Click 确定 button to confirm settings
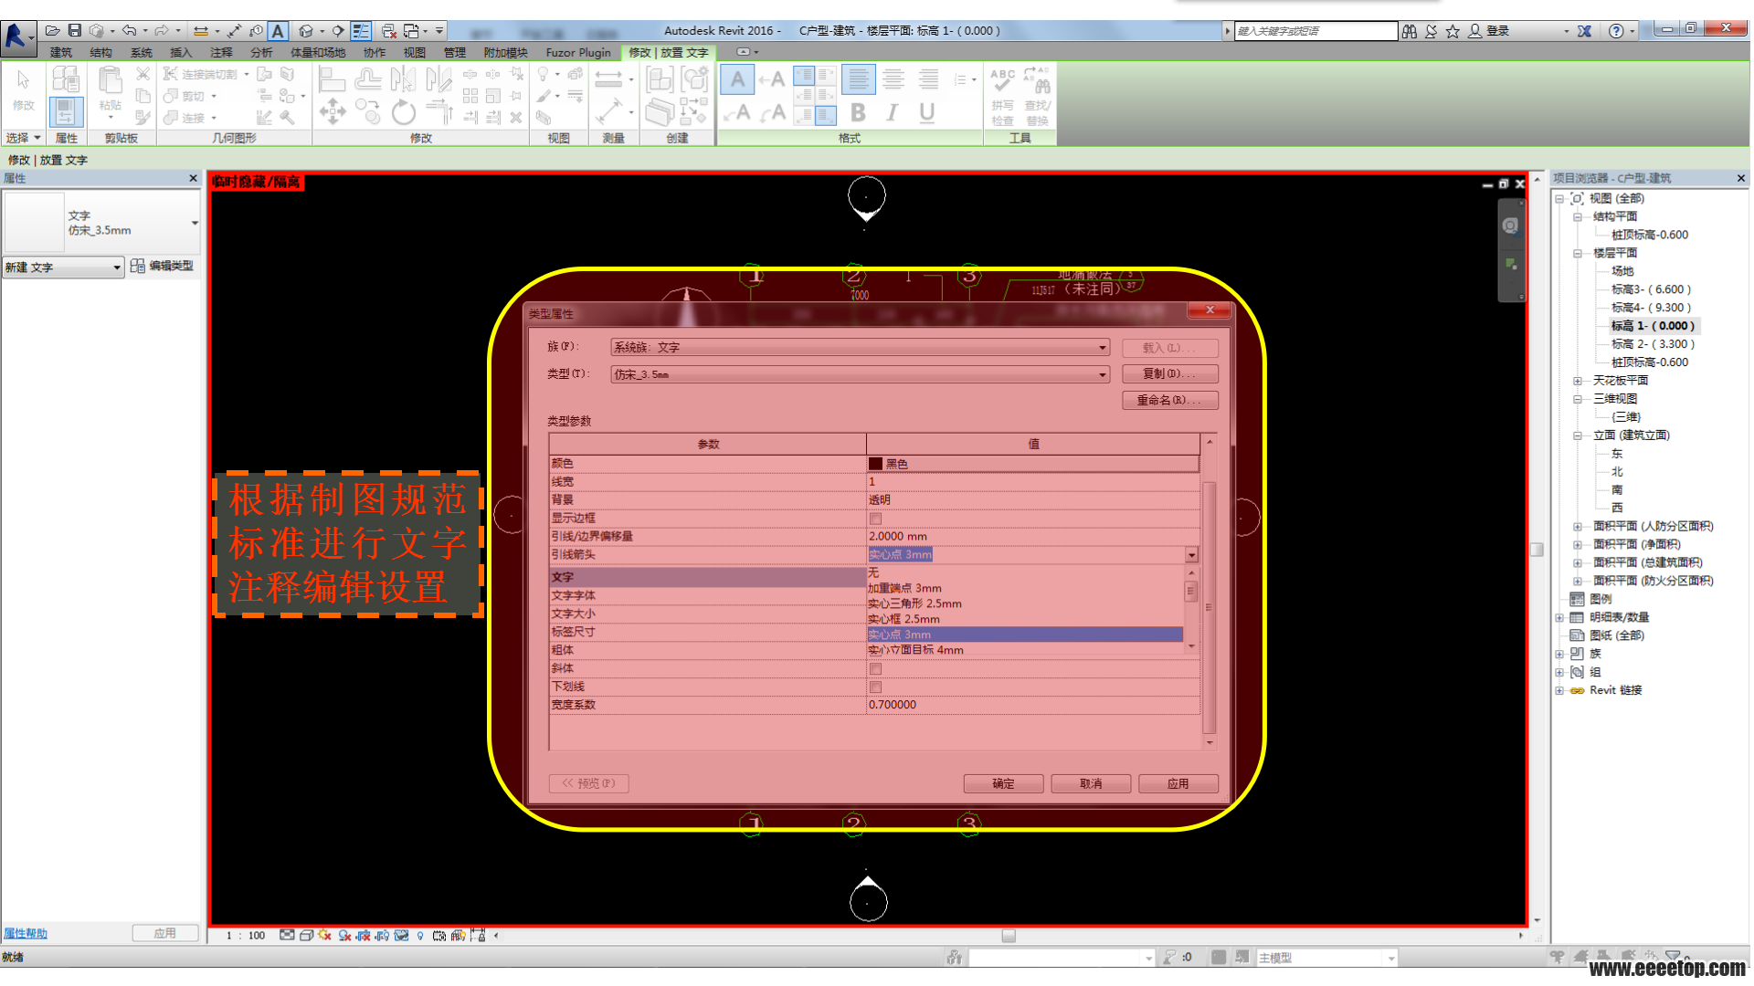The width and height of the screenshot is (1754, 986). [1002, 782]
